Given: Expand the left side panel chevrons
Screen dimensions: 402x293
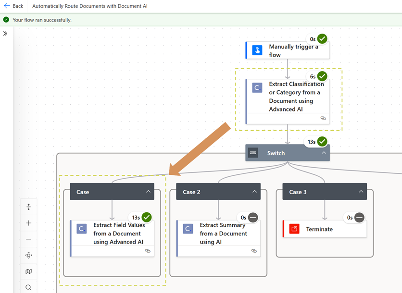Looking at the screenshot, I should click(x=5, y=34).
